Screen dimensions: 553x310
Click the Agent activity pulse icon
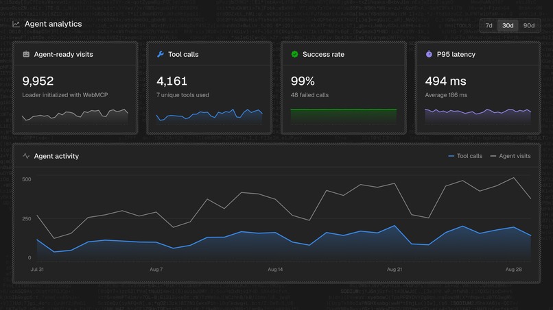(x=26, y=156)
